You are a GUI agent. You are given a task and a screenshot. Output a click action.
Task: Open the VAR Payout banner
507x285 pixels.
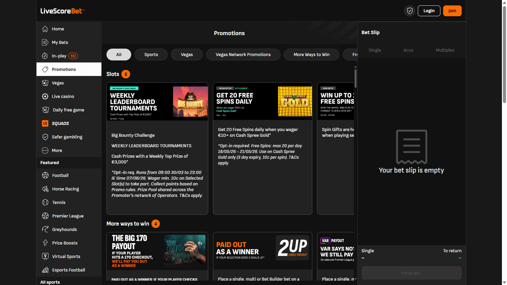[x=336, y=251]
